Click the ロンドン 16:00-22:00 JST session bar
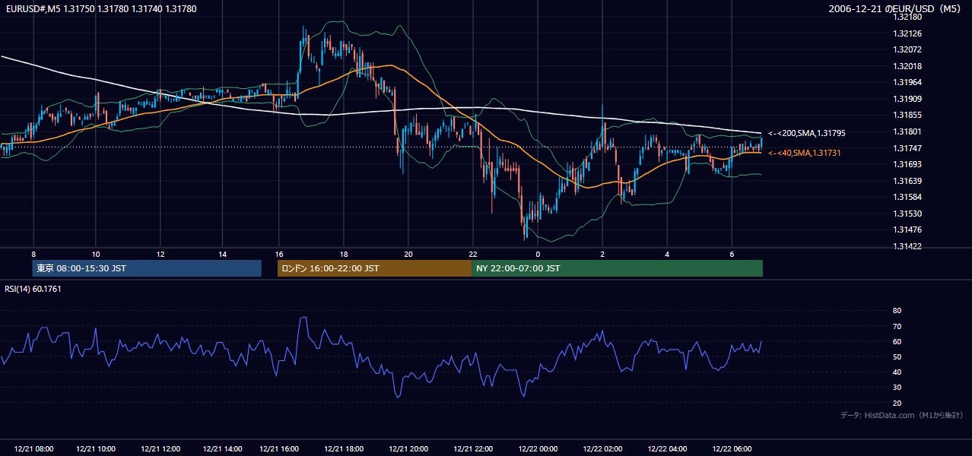The image size is (972, 456). pyautogui.click(x=374, y=268)
